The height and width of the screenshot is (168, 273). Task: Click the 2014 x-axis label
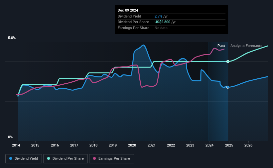[x=16, y=145]
